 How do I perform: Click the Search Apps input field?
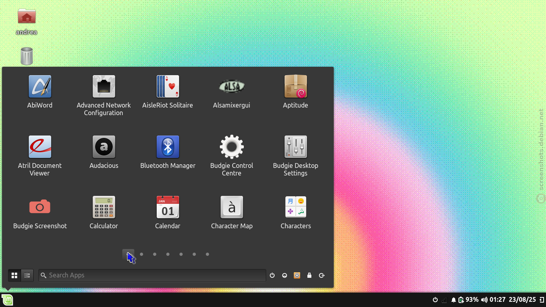pyautogui.click(x=152, y=275)
